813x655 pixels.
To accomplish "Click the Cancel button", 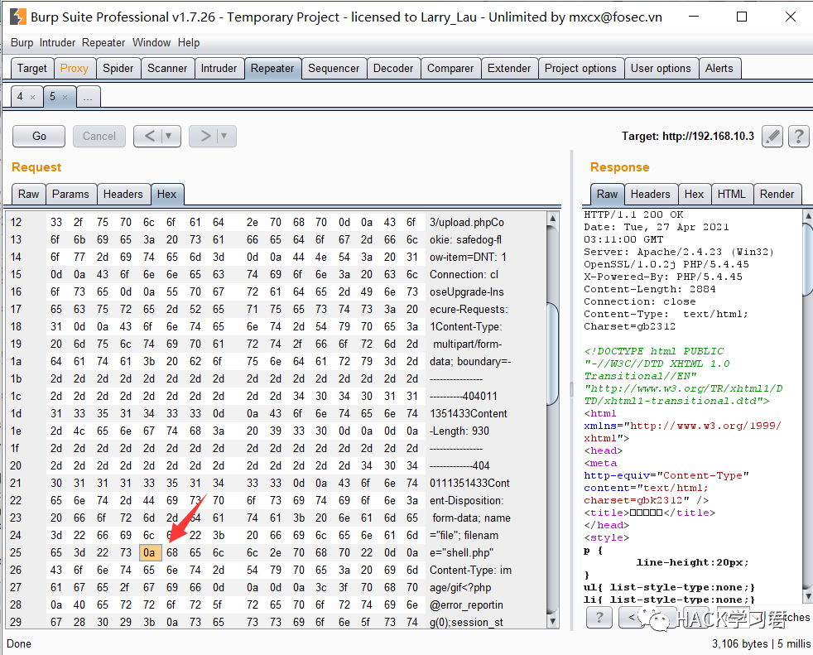I will pyautogui.click(x=99, y=137).
